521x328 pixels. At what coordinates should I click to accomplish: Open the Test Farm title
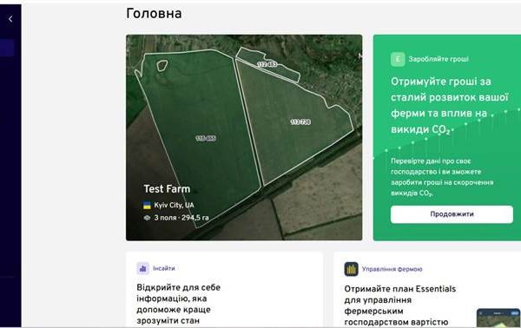pos(167,189)
